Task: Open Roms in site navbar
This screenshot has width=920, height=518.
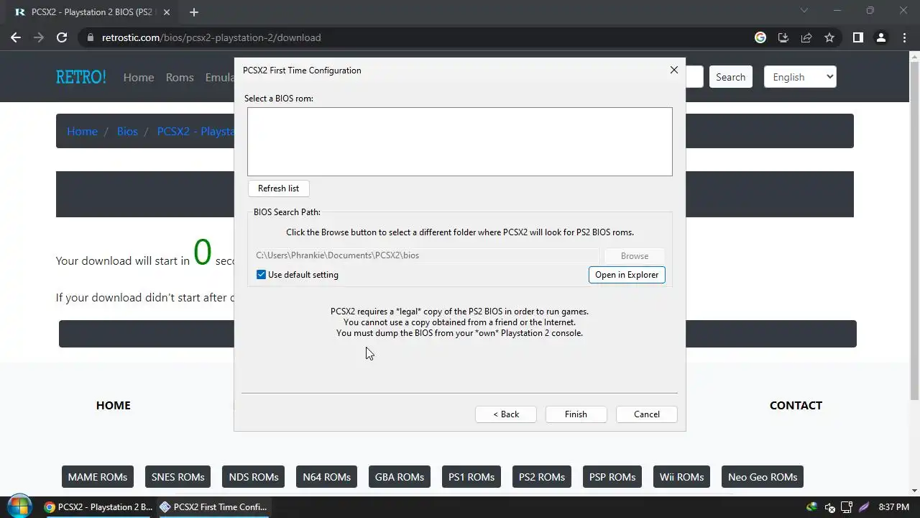Action: coord(180,77)
